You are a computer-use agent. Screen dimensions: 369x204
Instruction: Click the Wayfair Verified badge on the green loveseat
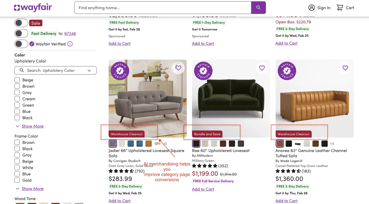[203, 71]
